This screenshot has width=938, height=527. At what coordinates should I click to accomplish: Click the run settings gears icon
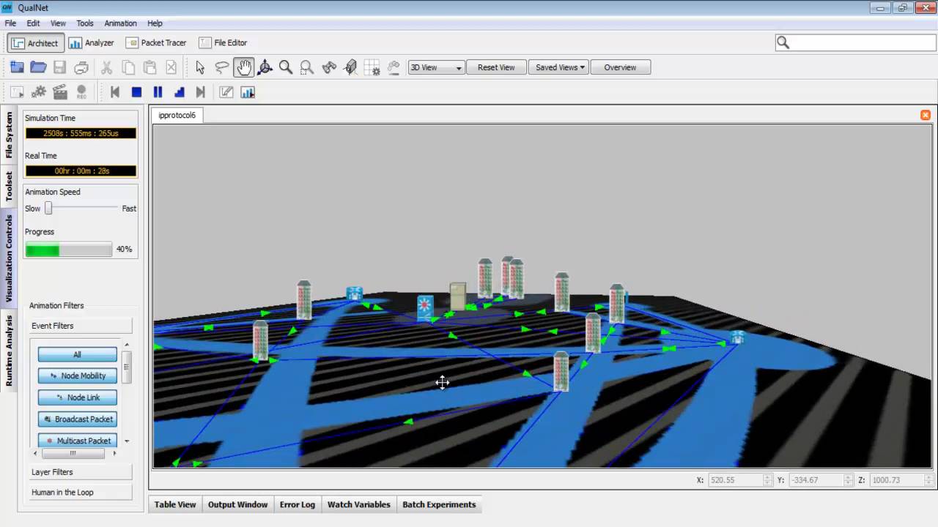point(39,92)
